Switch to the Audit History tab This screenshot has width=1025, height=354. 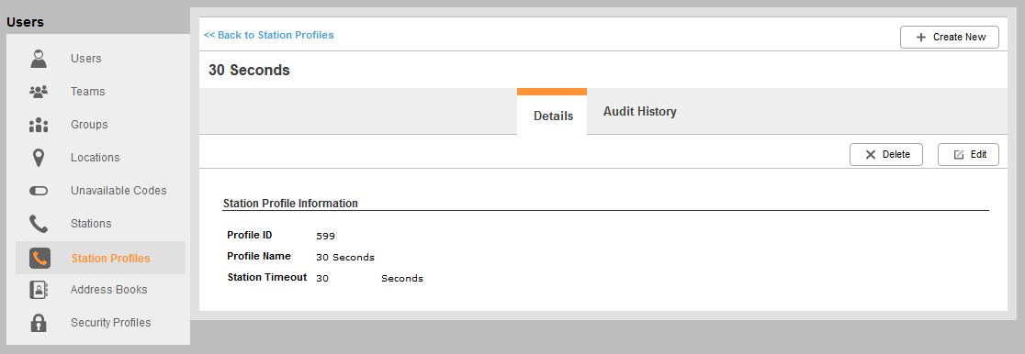click(639, 112)
